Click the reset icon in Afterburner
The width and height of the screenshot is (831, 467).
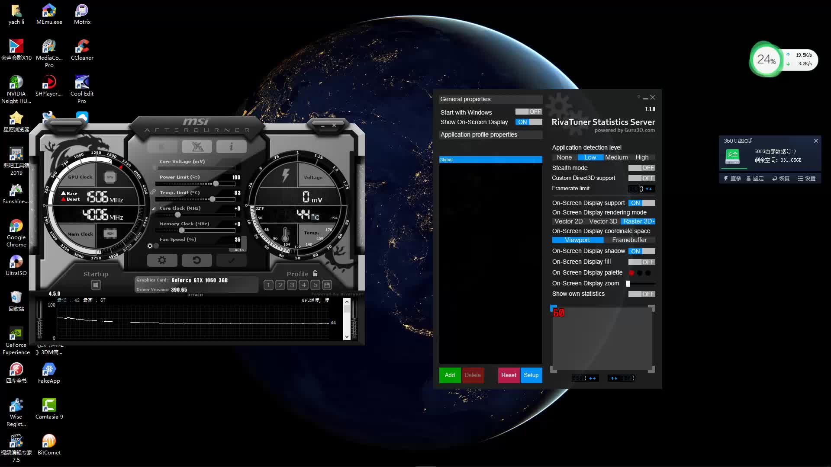point(197,260)
